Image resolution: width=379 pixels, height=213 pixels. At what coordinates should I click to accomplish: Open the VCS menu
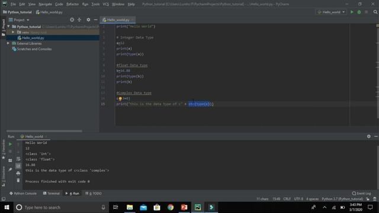[105, 4]
